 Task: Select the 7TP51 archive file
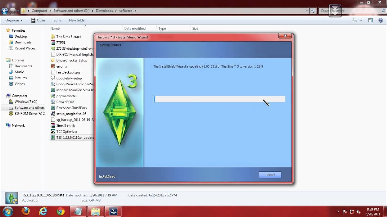[x=60, y=42]
